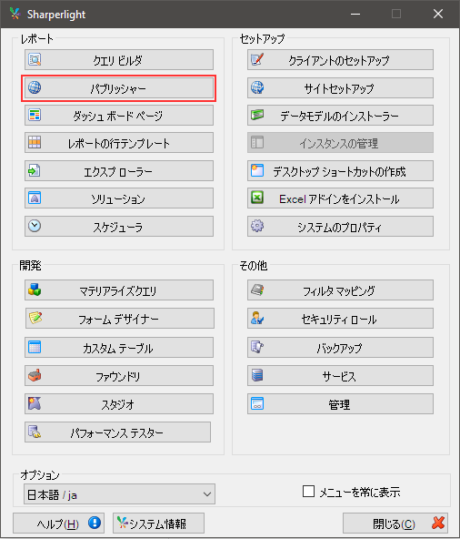Click the blue exclamation help icon

[x=94, y=523]
